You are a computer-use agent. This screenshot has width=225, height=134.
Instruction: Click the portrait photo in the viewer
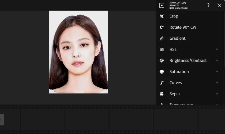click(x=78, y=52)
